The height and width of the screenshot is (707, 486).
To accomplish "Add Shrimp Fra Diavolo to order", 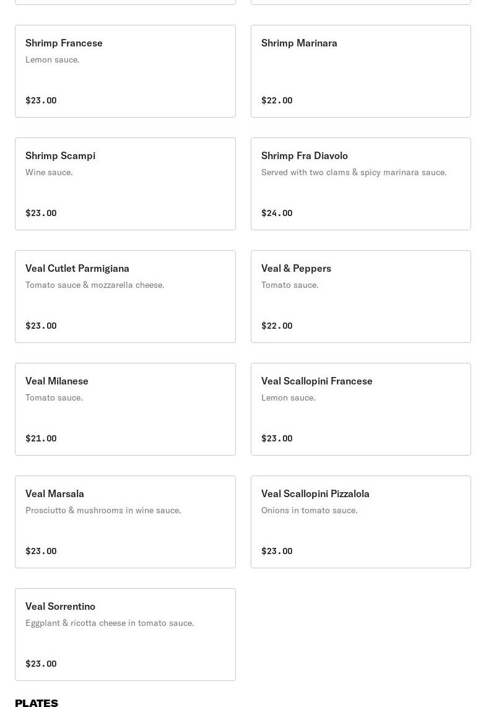I will (360, 184).
